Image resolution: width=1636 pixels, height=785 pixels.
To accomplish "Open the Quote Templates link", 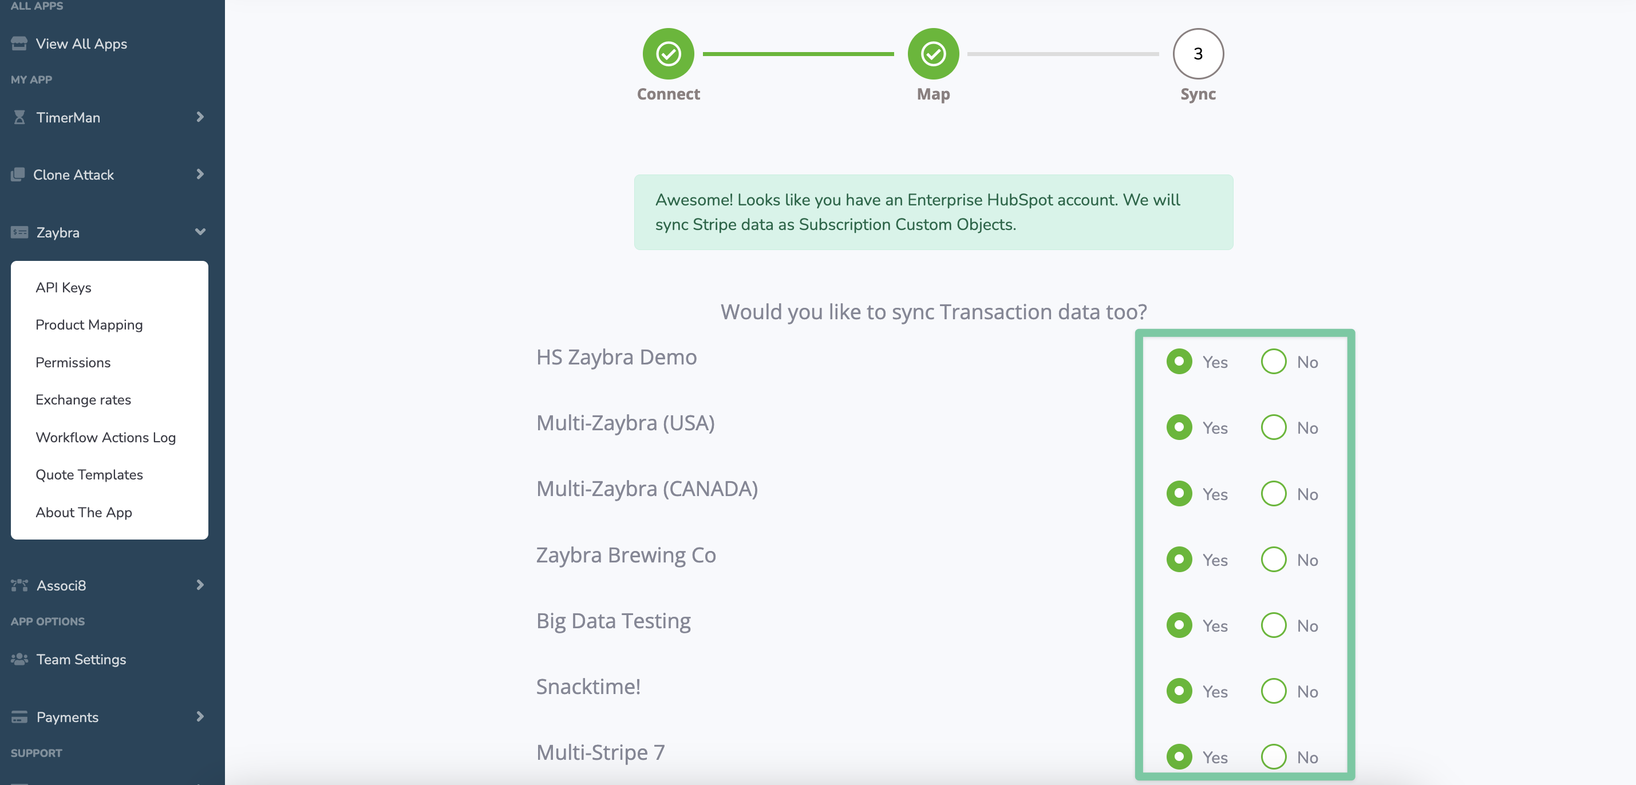I will click(x=89, y=475).
